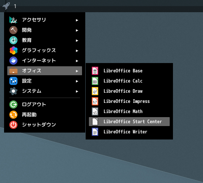Launch LibreOffice Start Center
Image resolution: width=203 pixels, height=183 pixels.
point(129,122)
